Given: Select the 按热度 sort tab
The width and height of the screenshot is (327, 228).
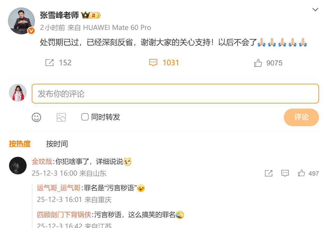Looking at the screenshot, I should [20, 144].
